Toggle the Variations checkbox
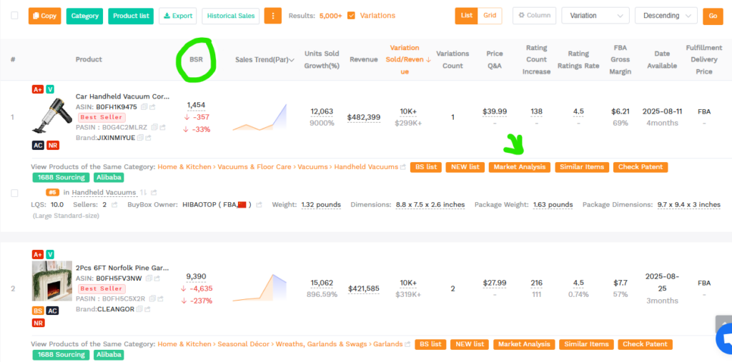This screenshot has height=362, width=732. (351, 15)
